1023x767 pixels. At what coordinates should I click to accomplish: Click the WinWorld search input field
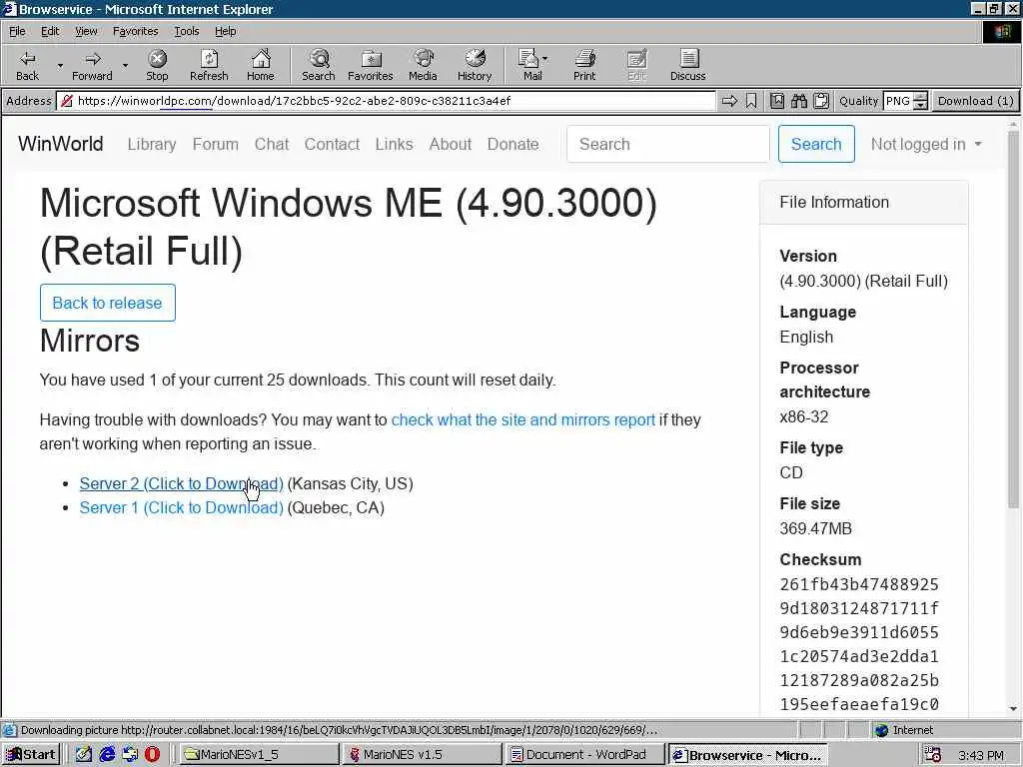click(x=668, y=144)
